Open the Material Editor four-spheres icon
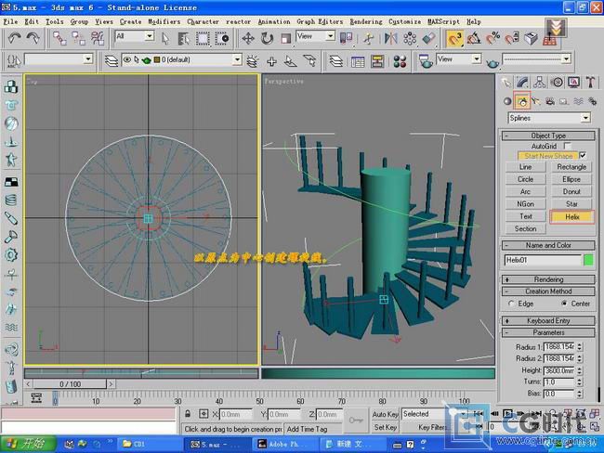Viewport: 604px width, 453px height. [x=400, y=61]
